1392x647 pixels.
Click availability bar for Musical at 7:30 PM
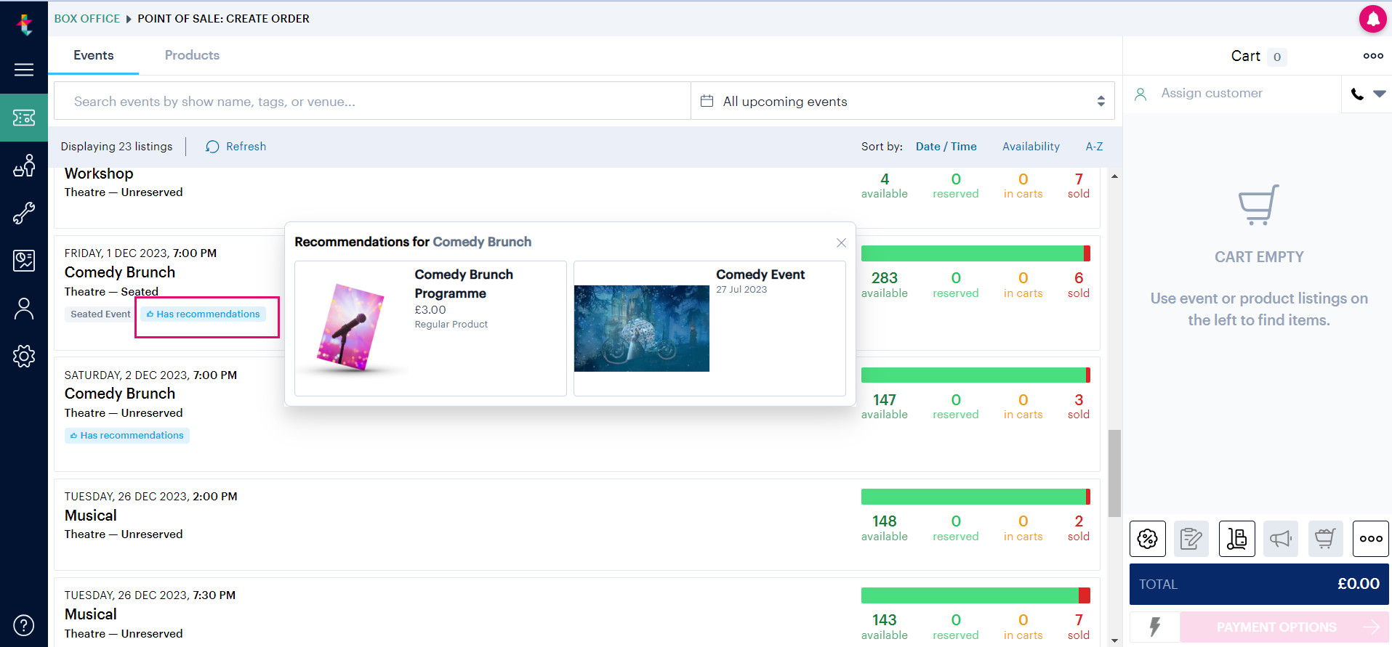click(975, 595)
